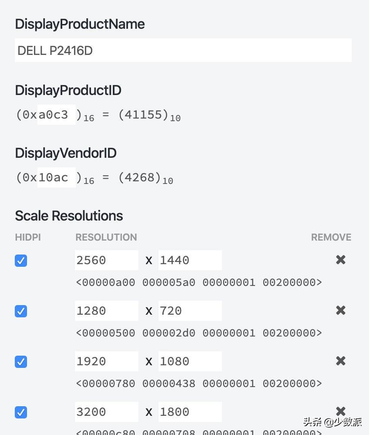Remove the 2560 x 1440 resolution row

[340, 260]
